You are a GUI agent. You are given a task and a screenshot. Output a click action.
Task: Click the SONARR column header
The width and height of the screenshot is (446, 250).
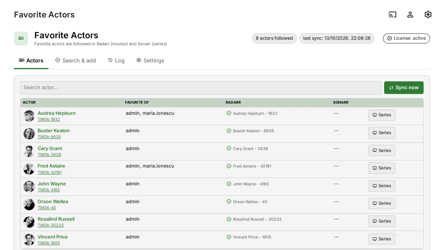(x=341, y=102)
